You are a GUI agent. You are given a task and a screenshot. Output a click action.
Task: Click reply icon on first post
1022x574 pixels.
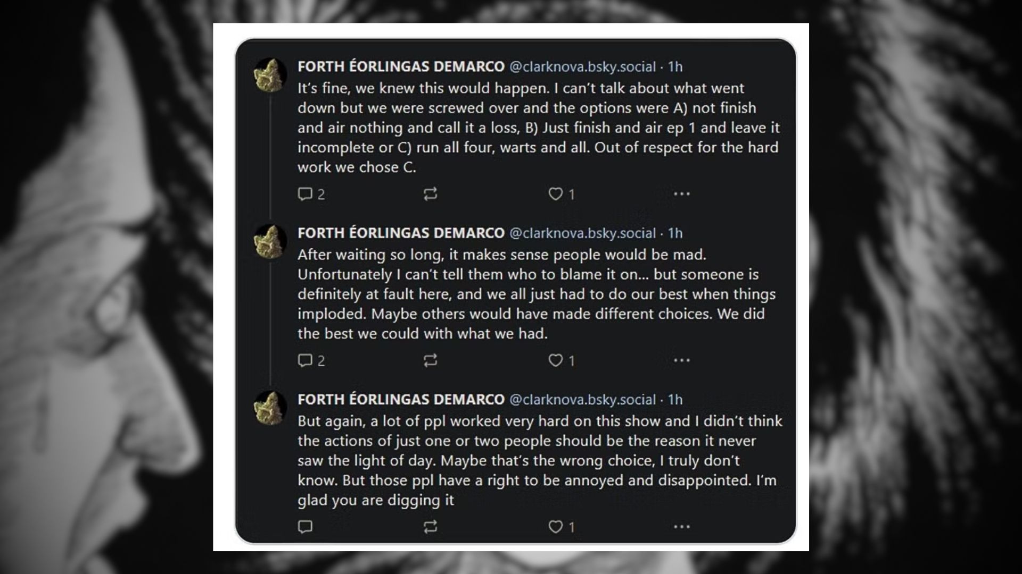tap(305, 194)
